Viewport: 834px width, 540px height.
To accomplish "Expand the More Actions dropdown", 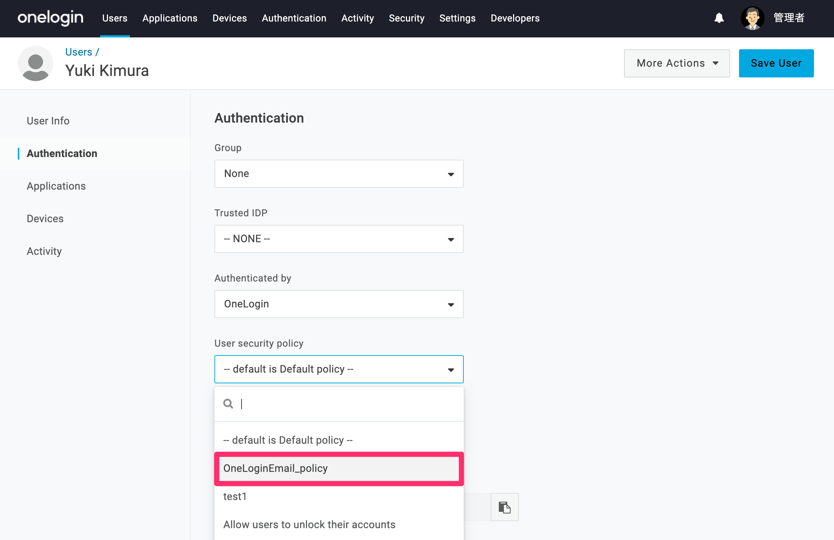I will click(x=677, y=63).
